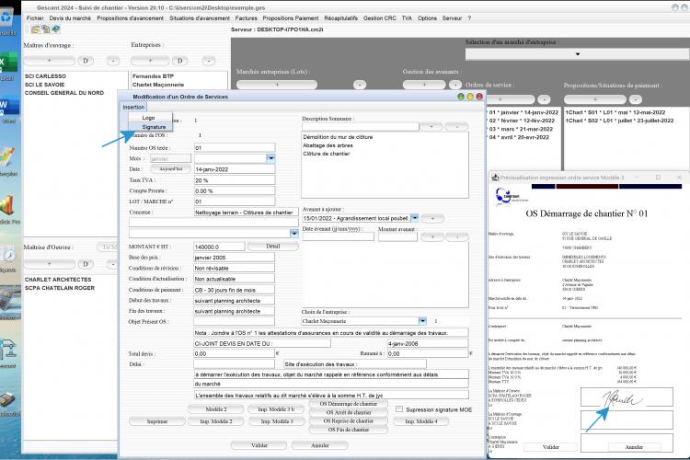Click into the Numéro OS texte field
This screenshot has height=460, width=690.
click(235, 148)
